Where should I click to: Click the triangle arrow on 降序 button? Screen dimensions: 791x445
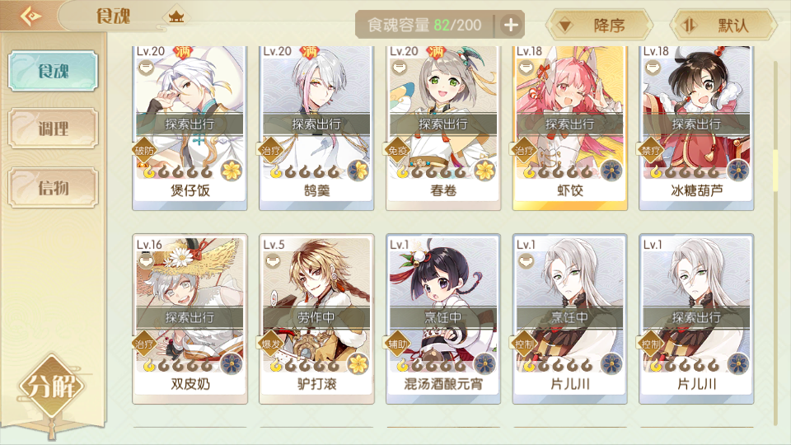[x=565, y=26]
